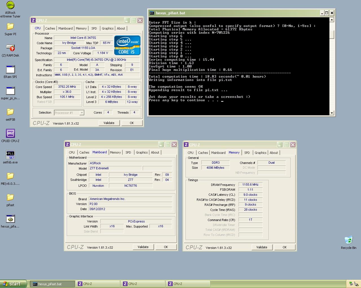Click console scrollbar up arrow
The image size is (361, 288).
point(332,20)
